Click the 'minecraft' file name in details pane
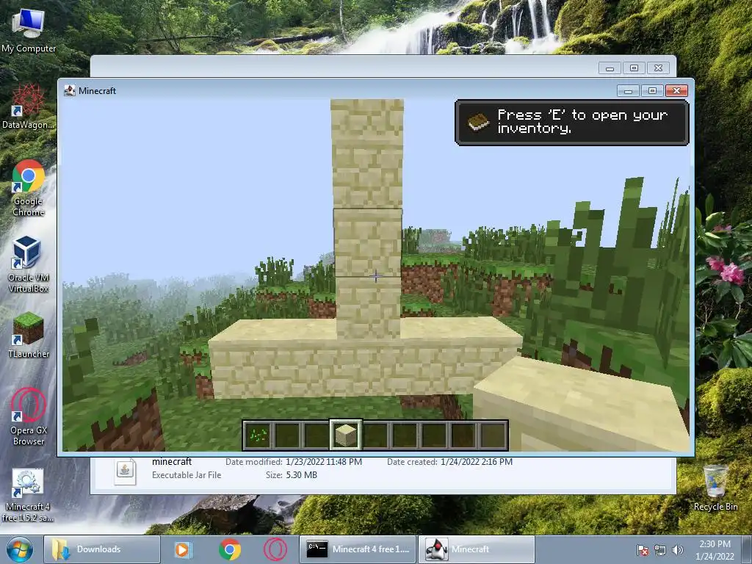 (172, 461)
